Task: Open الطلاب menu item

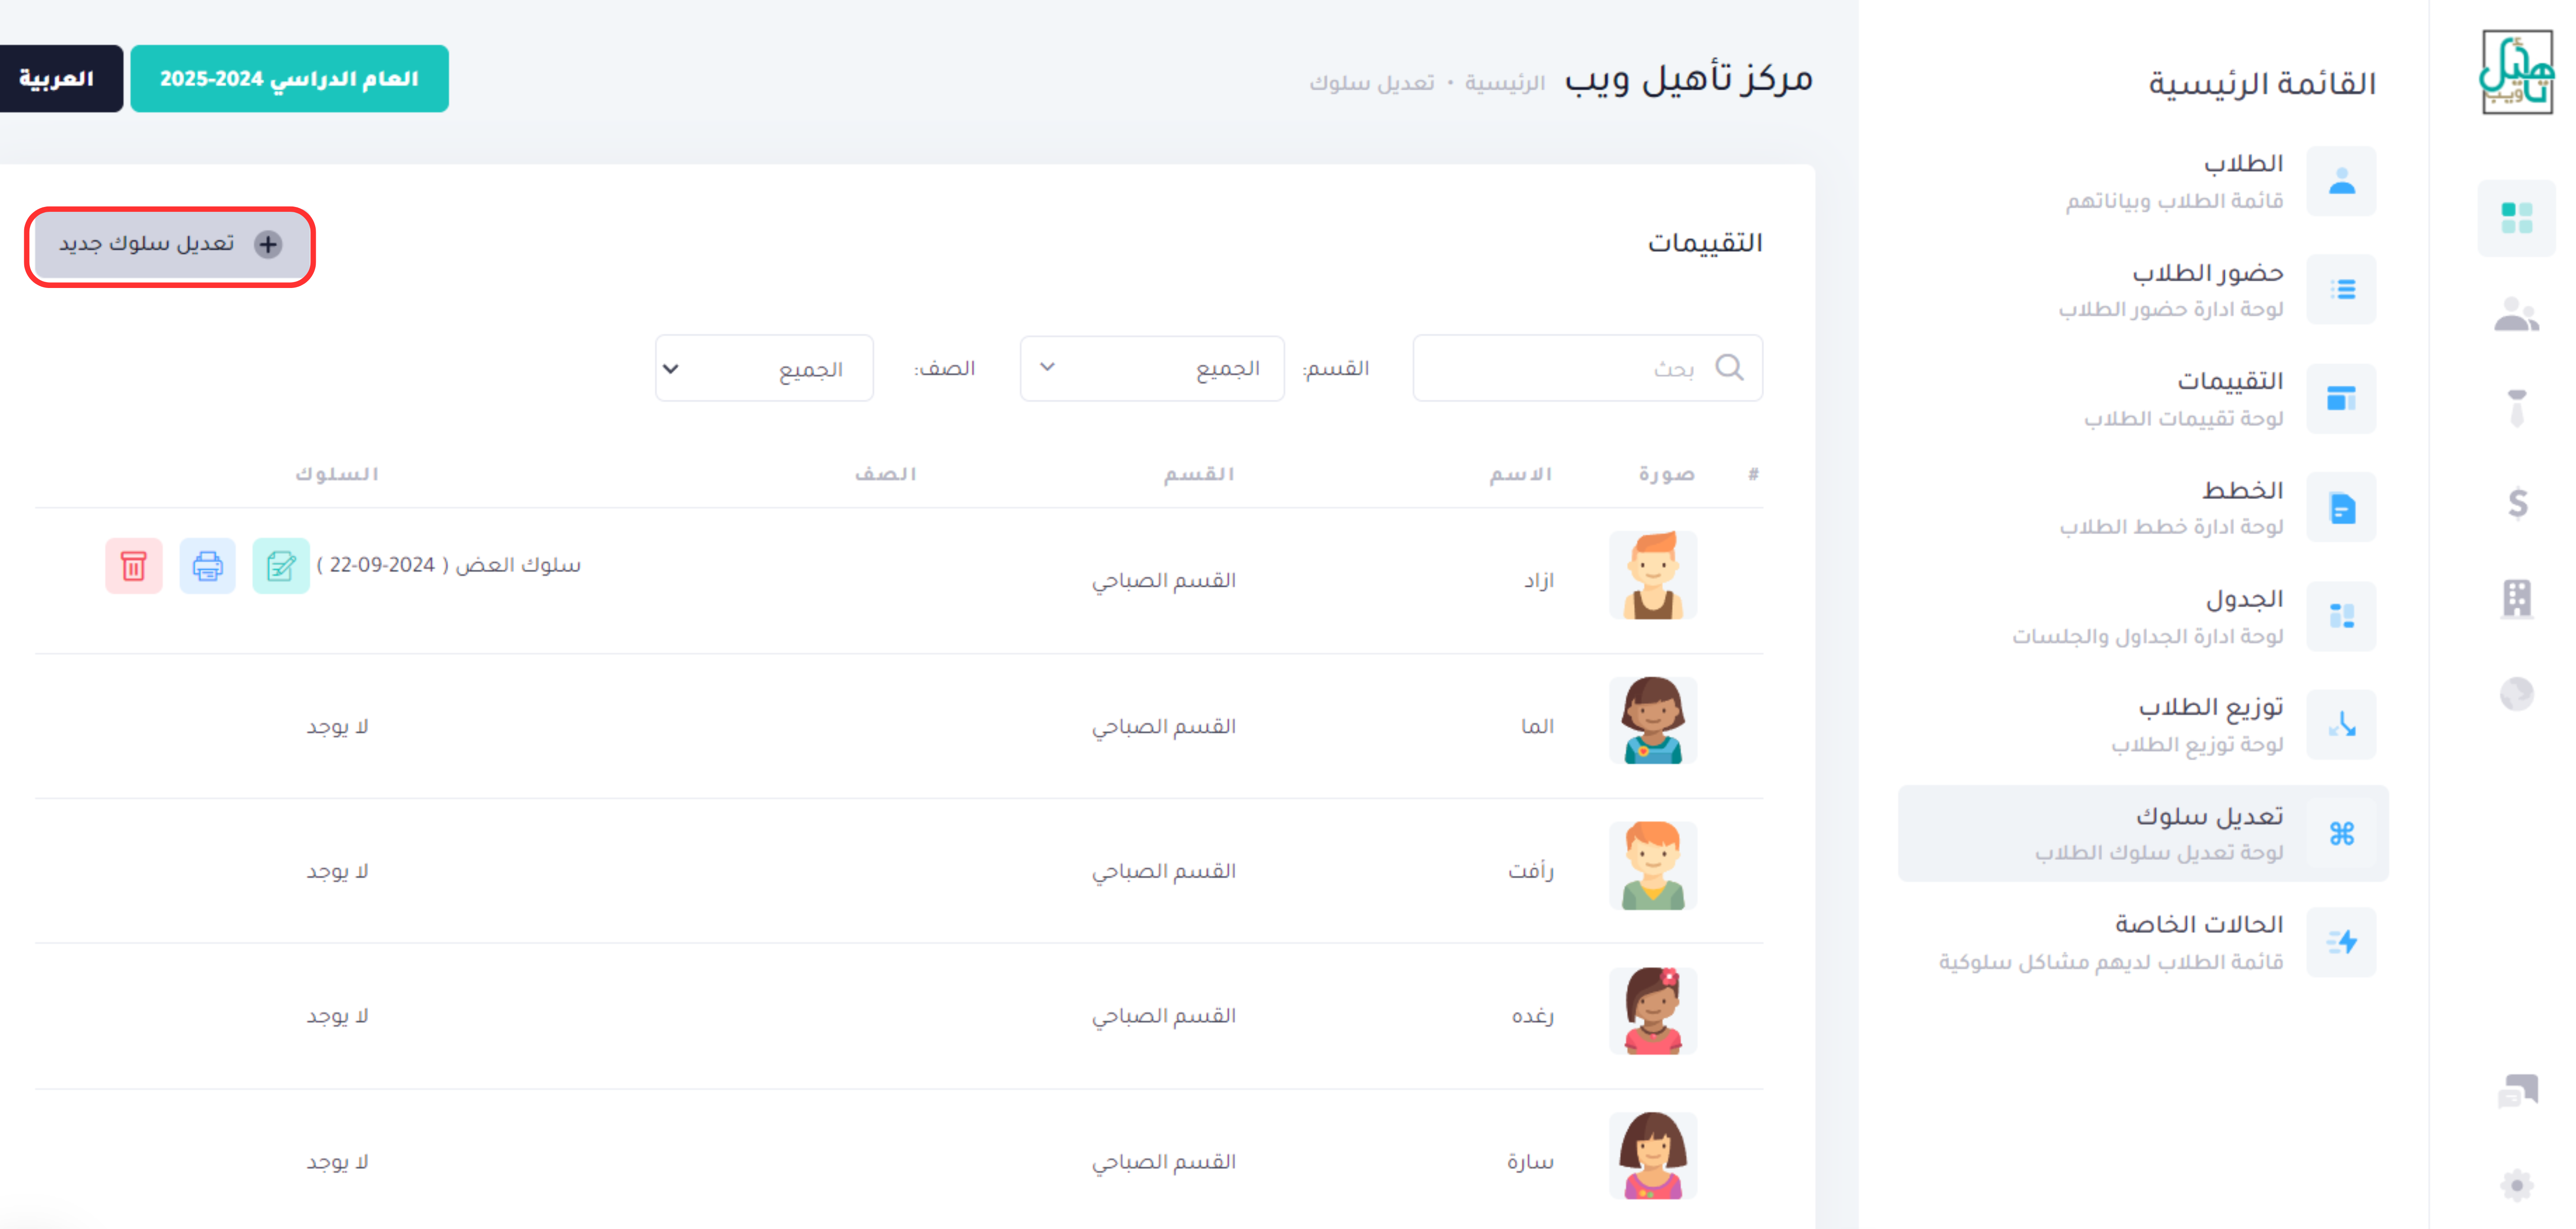Action: 2143,181
